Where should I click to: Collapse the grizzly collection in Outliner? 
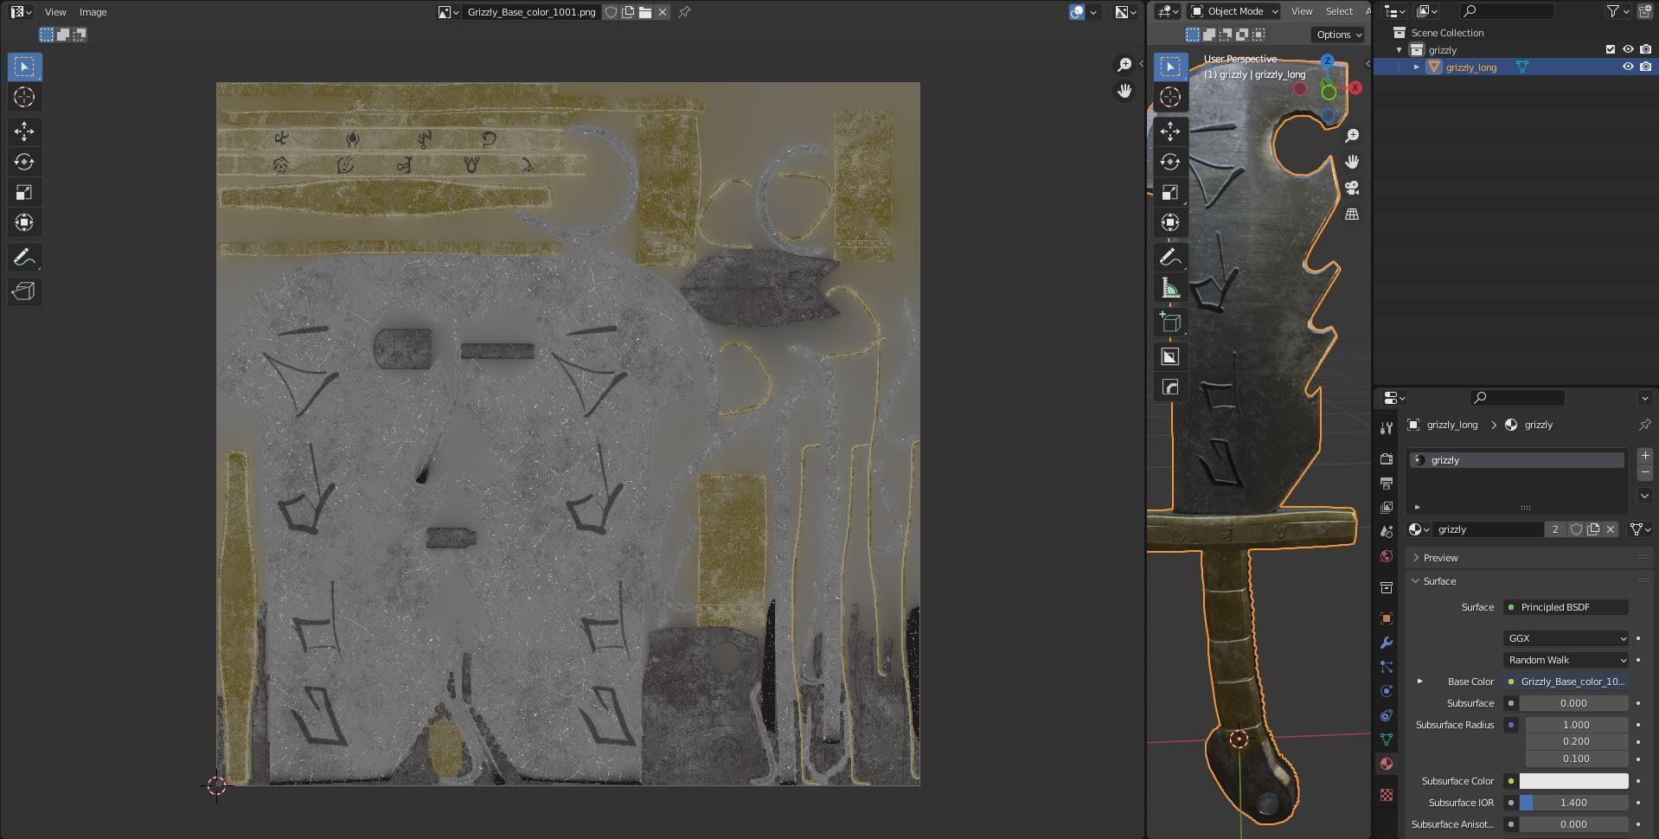point(1400,50)
